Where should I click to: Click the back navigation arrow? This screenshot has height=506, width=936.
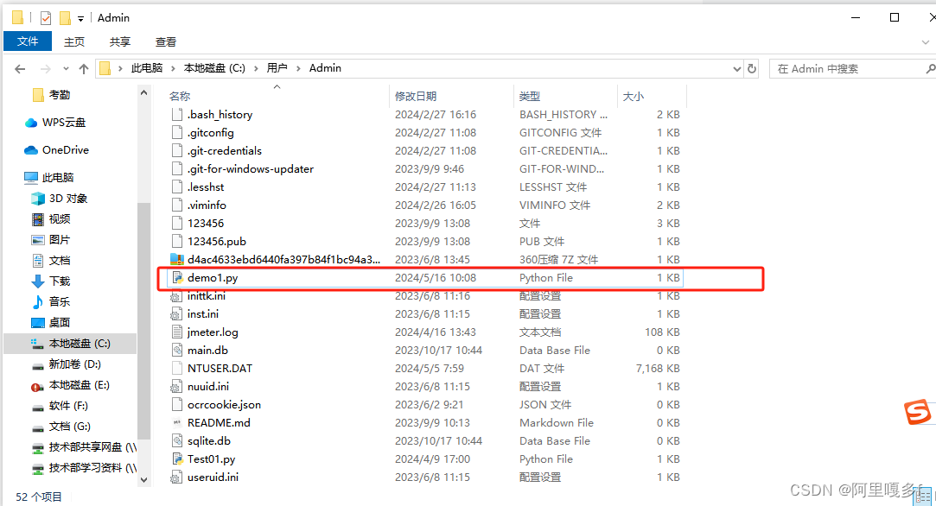pos(19,68)
